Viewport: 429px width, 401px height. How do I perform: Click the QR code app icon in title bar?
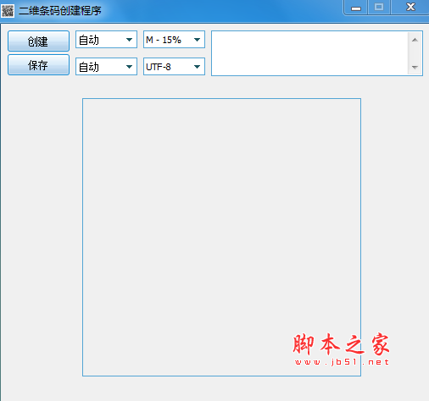8,11
